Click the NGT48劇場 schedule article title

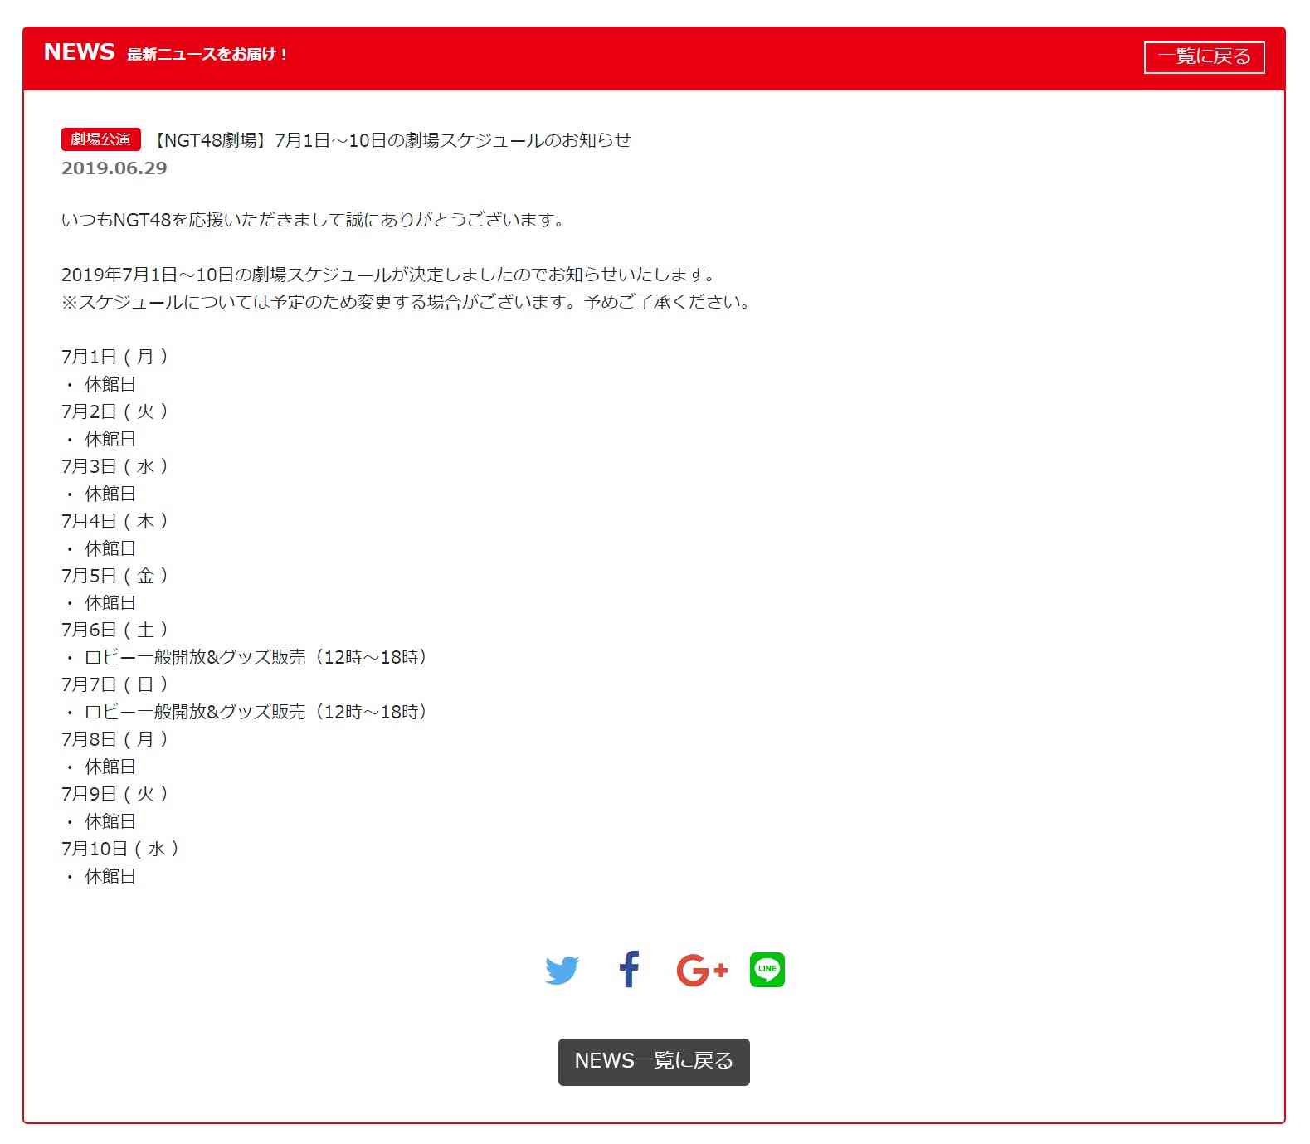[392, 140]
